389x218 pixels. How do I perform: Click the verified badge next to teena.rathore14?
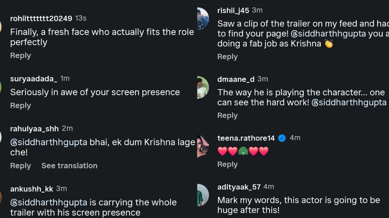(x=282, y=138)
